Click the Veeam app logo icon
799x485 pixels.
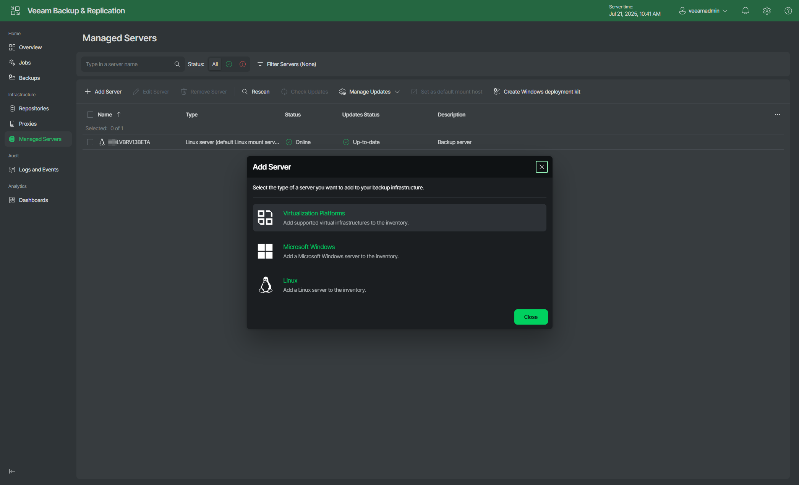pos(15,11)
